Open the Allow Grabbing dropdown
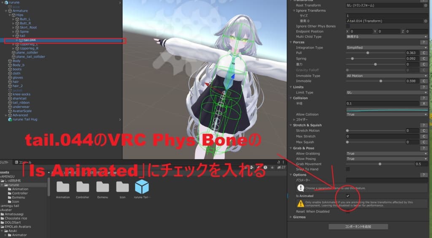Viewport: 432px width, 238px height. (x=387, y=153)
